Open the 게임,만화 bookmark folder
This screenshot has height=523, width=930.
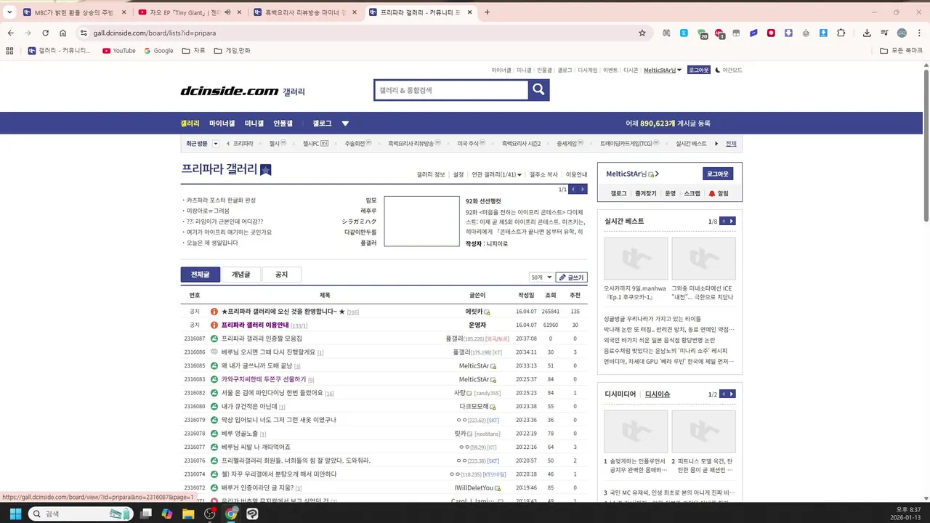[232, 51]
